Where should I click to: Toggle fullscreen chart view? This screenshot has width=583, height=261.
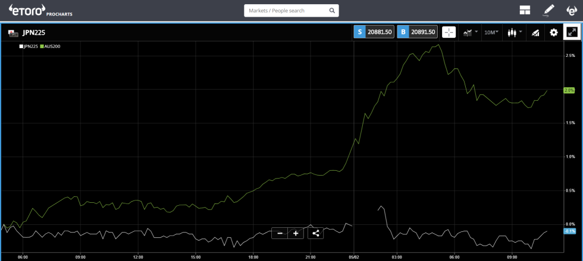pos(572,32)
